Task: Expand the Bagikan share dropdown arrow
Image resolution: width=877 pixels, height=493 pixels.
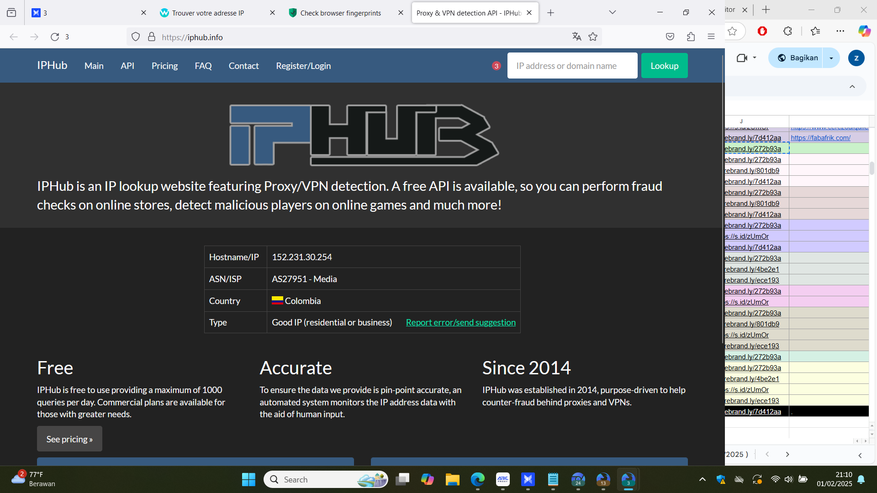Action: (831, 58)
